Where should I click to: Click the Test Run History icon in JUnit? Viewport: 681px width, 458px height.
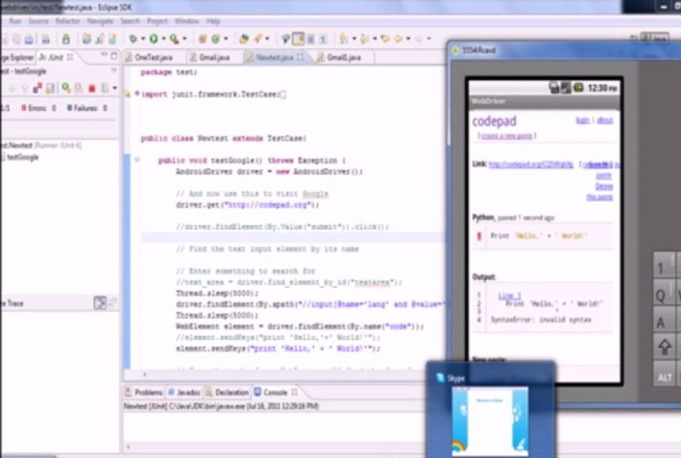[x=105, y=88]
